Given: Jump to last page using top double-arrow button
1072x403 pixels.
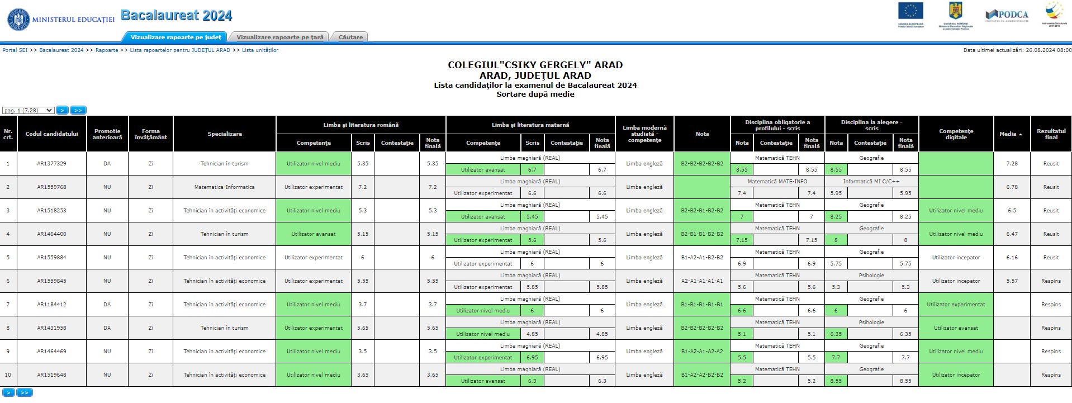Looking at the screenshot, I should coord(78,110).
